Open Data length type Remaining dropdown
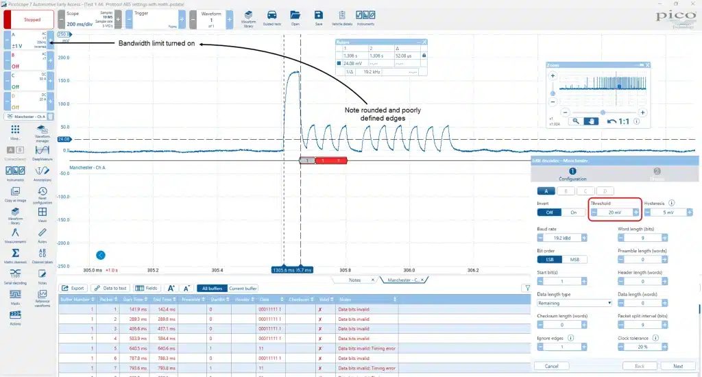 click(x=574, y=303)
